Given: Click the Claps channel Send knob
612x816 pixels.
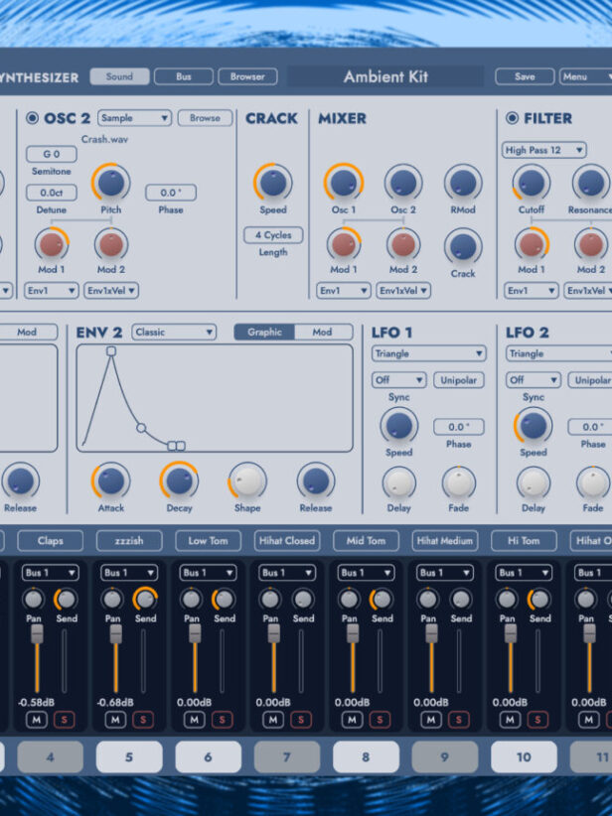Looking at the screenshot, I should [67, 600].
